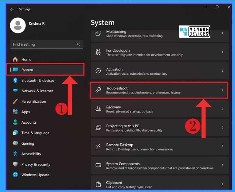The height and width of the screenshot is (192, 235).
Task: Maximize the Settings window
Action: click(x=217, y=7)
